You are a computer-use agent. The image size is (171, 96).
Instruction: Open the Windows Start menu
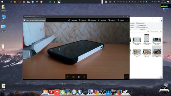[x=2, y=2]
